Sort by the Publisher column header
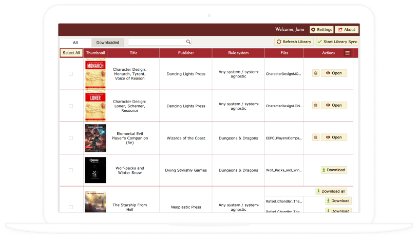The width and height of the screenshot is (418, 240). tap(185, 53)
